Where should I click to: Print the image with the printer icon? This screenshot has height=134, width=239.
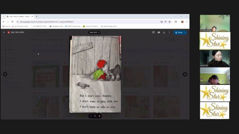click(159, 32)
